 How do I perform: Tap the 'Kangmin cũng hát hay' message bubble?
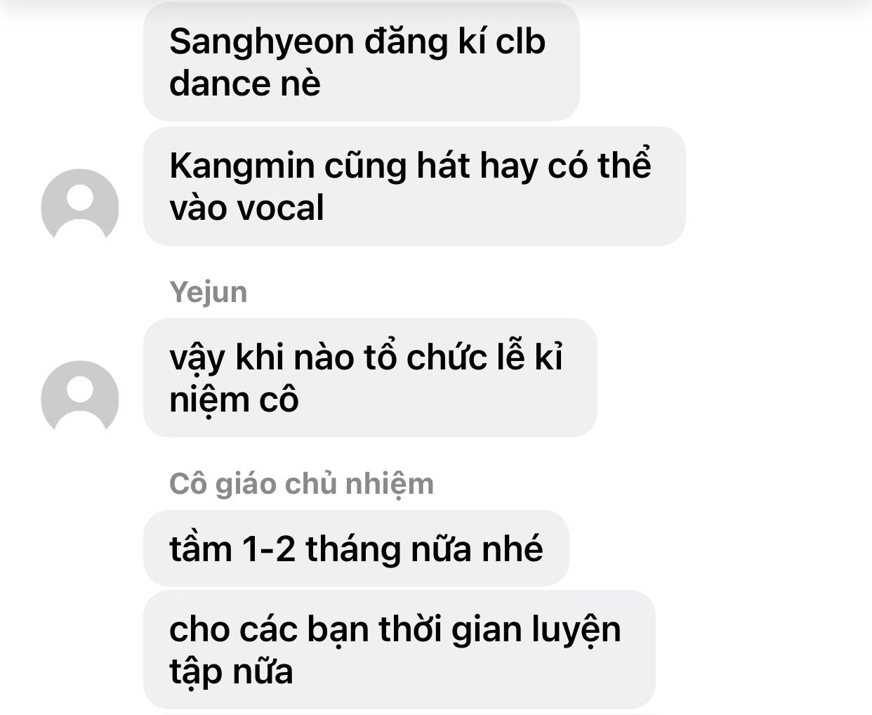pyautogui.click(x=414, y=187)
